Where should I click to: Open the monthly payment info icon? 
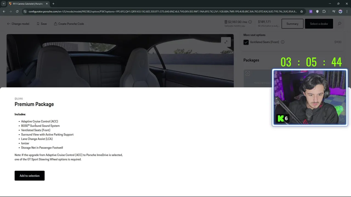click(x=250, y=22)
